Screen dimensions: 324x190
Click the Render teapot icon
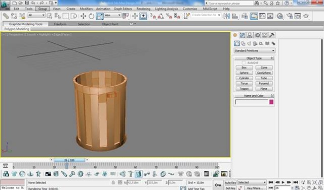point(306,16)
